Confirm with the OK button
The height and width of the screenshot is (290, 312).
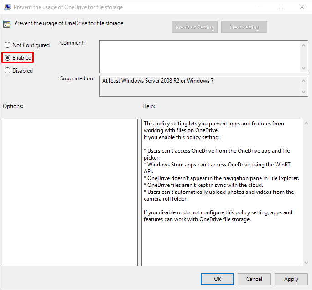pos(217,279)
